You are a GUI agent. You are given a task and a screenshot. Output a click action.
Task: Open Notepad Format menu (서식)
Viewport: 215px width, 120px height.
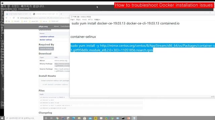coord(84,20)
